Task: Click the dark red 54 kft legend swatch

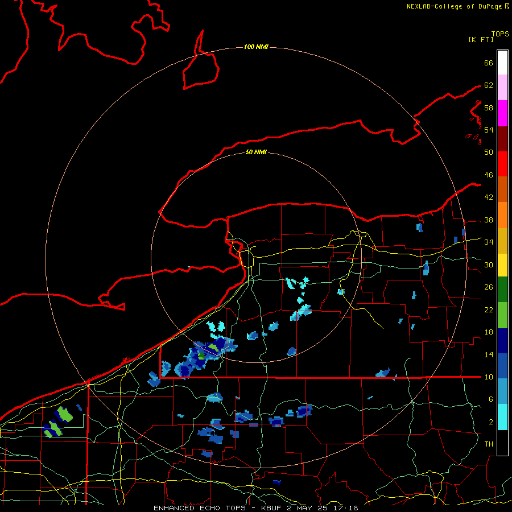Action: 502,138
